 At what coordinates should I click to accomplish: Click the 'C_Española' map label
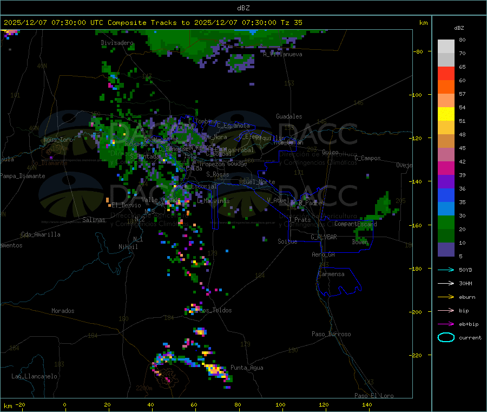[x=233, y=126]
